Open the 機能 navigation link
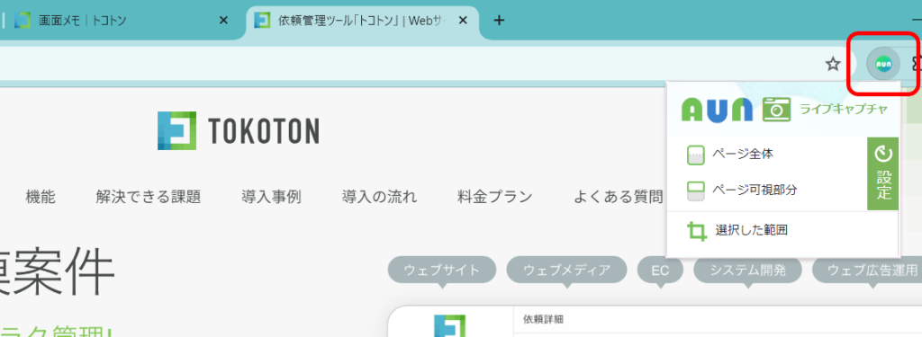Viewport: 922px width, 337px height. click(41, 197)
